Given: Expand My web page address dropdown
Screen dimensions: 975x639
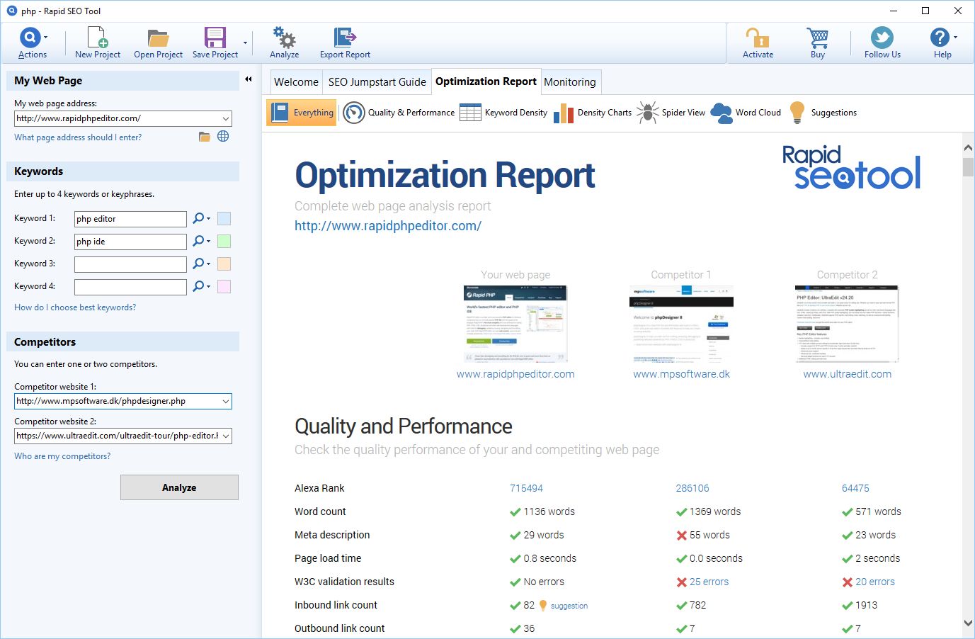Looking at the screenshot, I should tap(226, 118).
